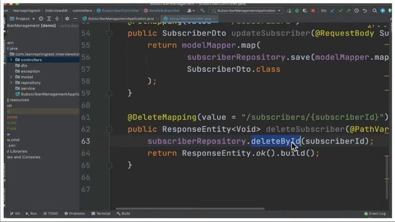Commit changes with the Git checkmark icon
395x222 pixels.
click(341, 11)
